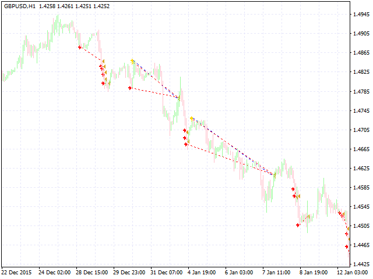Image resolution: width=373 pixels, height=279 pixels.
Task: Select the red marker at 1.4505 near 8 Jan
Action: (x=298, y=225)
